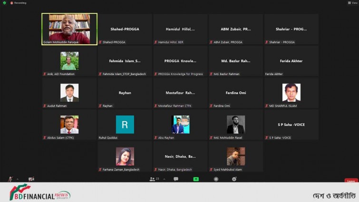This screenshot has width=359, height=202.
Task: Click muted mic icon on Fardina Omi tile
Action: point(211,106)
